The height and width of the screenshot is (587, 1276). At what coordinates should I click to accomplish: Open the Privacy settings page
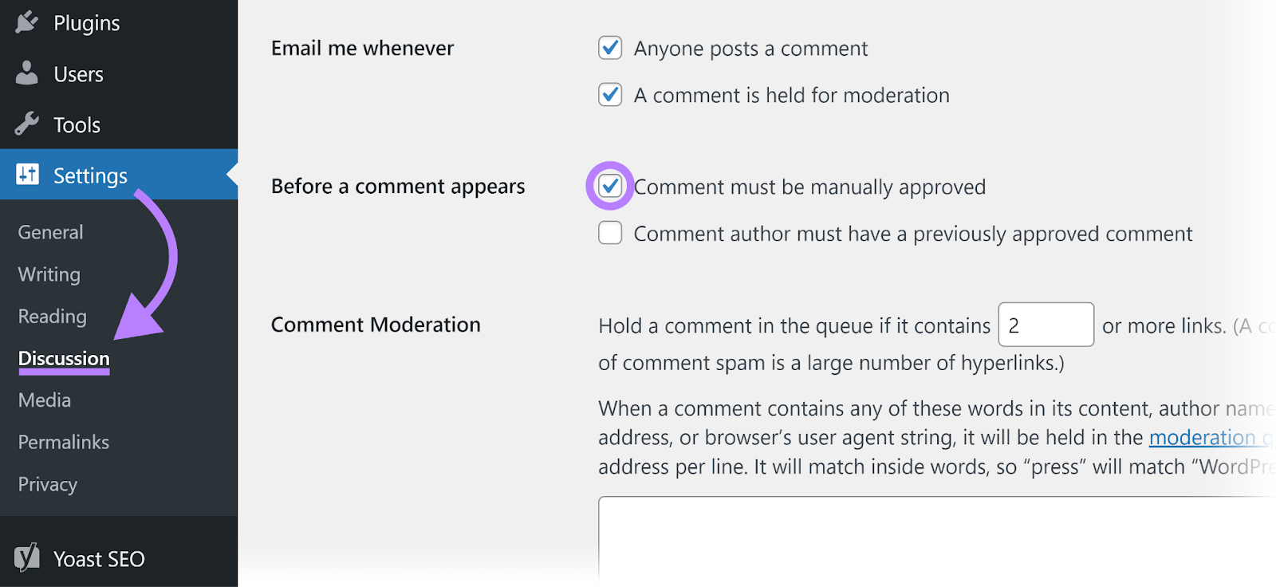47,483
